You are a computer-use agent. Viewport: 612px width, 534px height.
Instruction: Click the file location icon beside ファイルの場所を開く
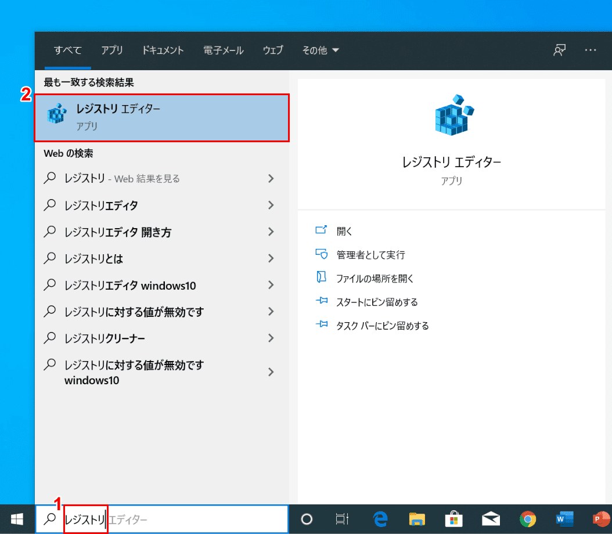321,277
